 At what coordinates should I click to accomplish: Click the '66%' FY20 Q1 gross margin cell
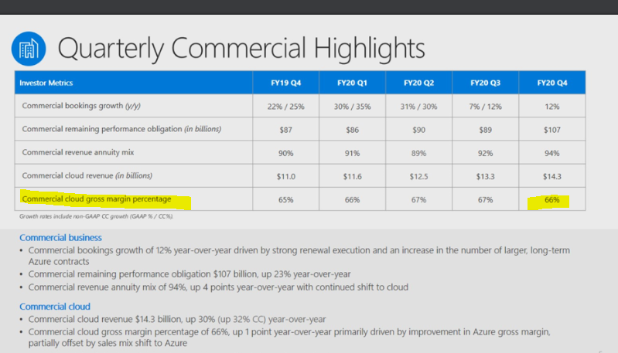point(352,199)
